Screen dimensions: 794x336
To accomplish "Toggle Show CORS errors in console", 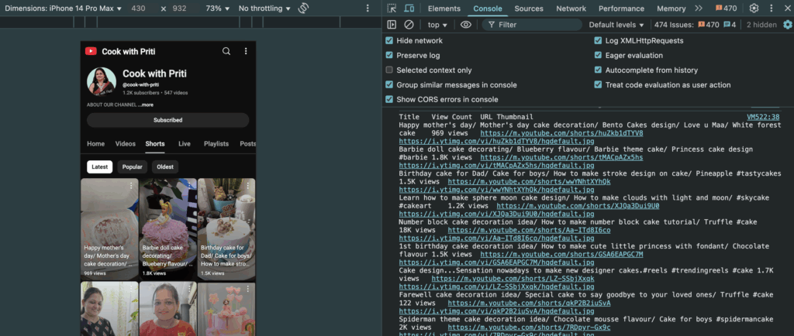I will pos(389,99).
